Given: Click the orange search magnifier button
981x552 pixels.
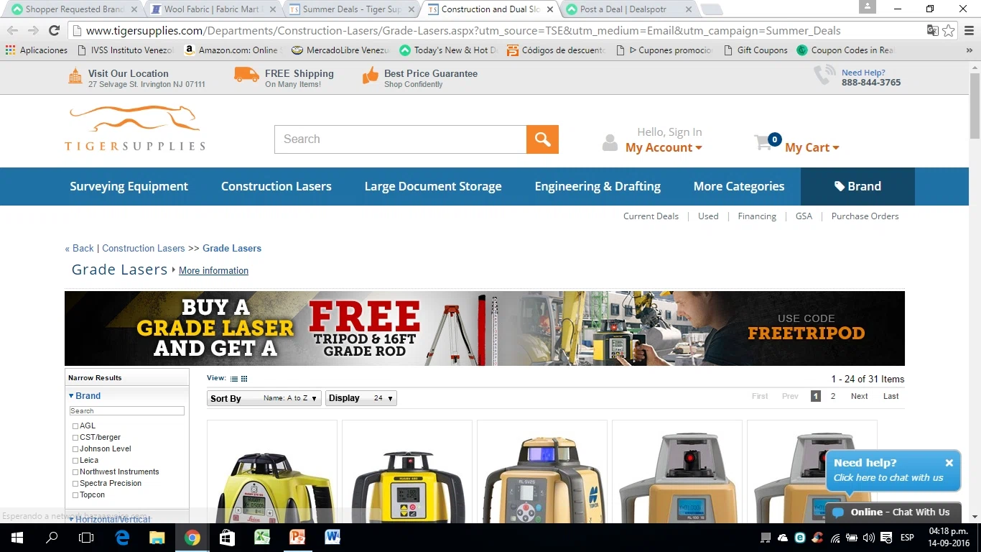Looking at the screenshot, I should pos(542,139).
